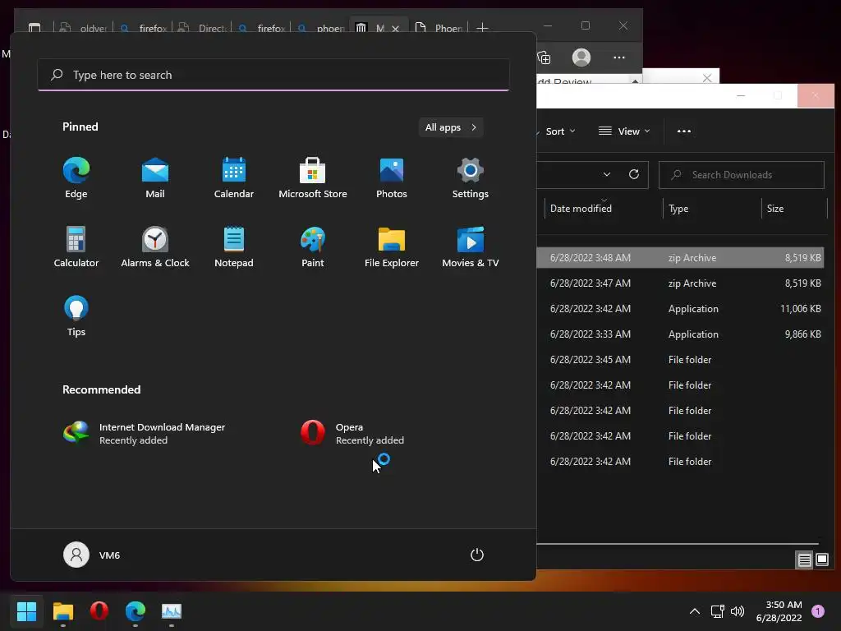Open Notepad from Start menu
Screen dimensions: 841x631
coord(234,247)
